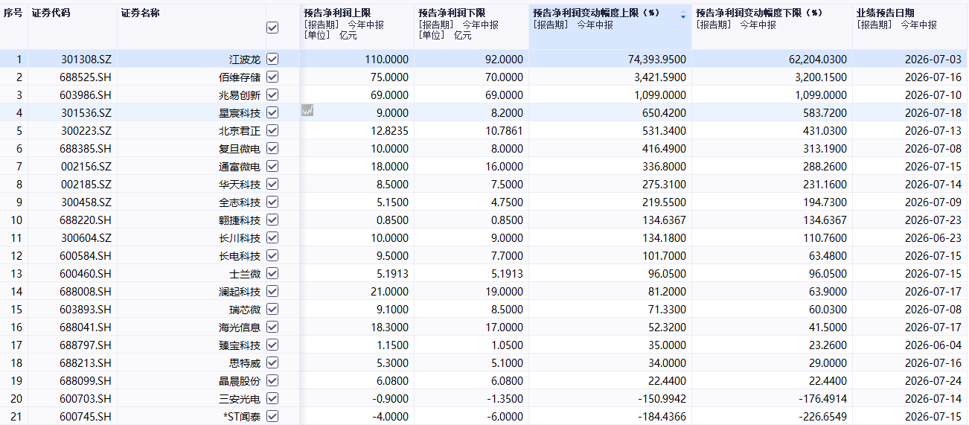This screenshot has height=425, width=969.
Task: Click the stock name 北京君正
Action: pyautogui.click(x=240, y=130)
